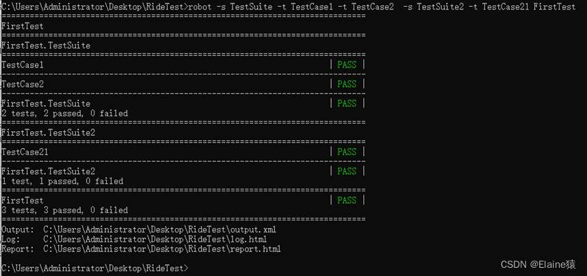587x276 pixels.
Task: Click the '1 test, 1 passed, 0 failed' summary
Action: point(62,182)
